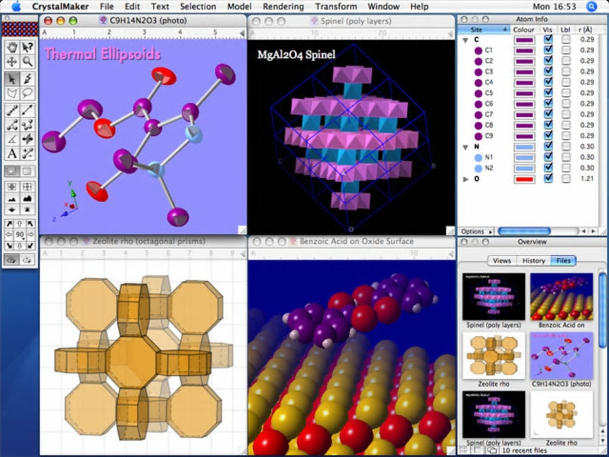609x457 pixels.
Task: Click the r [Å] column header
Action: (x=585, y=29)
